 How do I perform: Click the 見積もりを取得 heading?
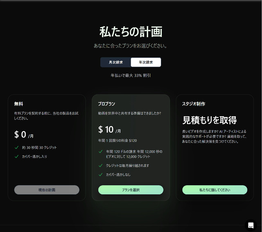pos(210,120)
